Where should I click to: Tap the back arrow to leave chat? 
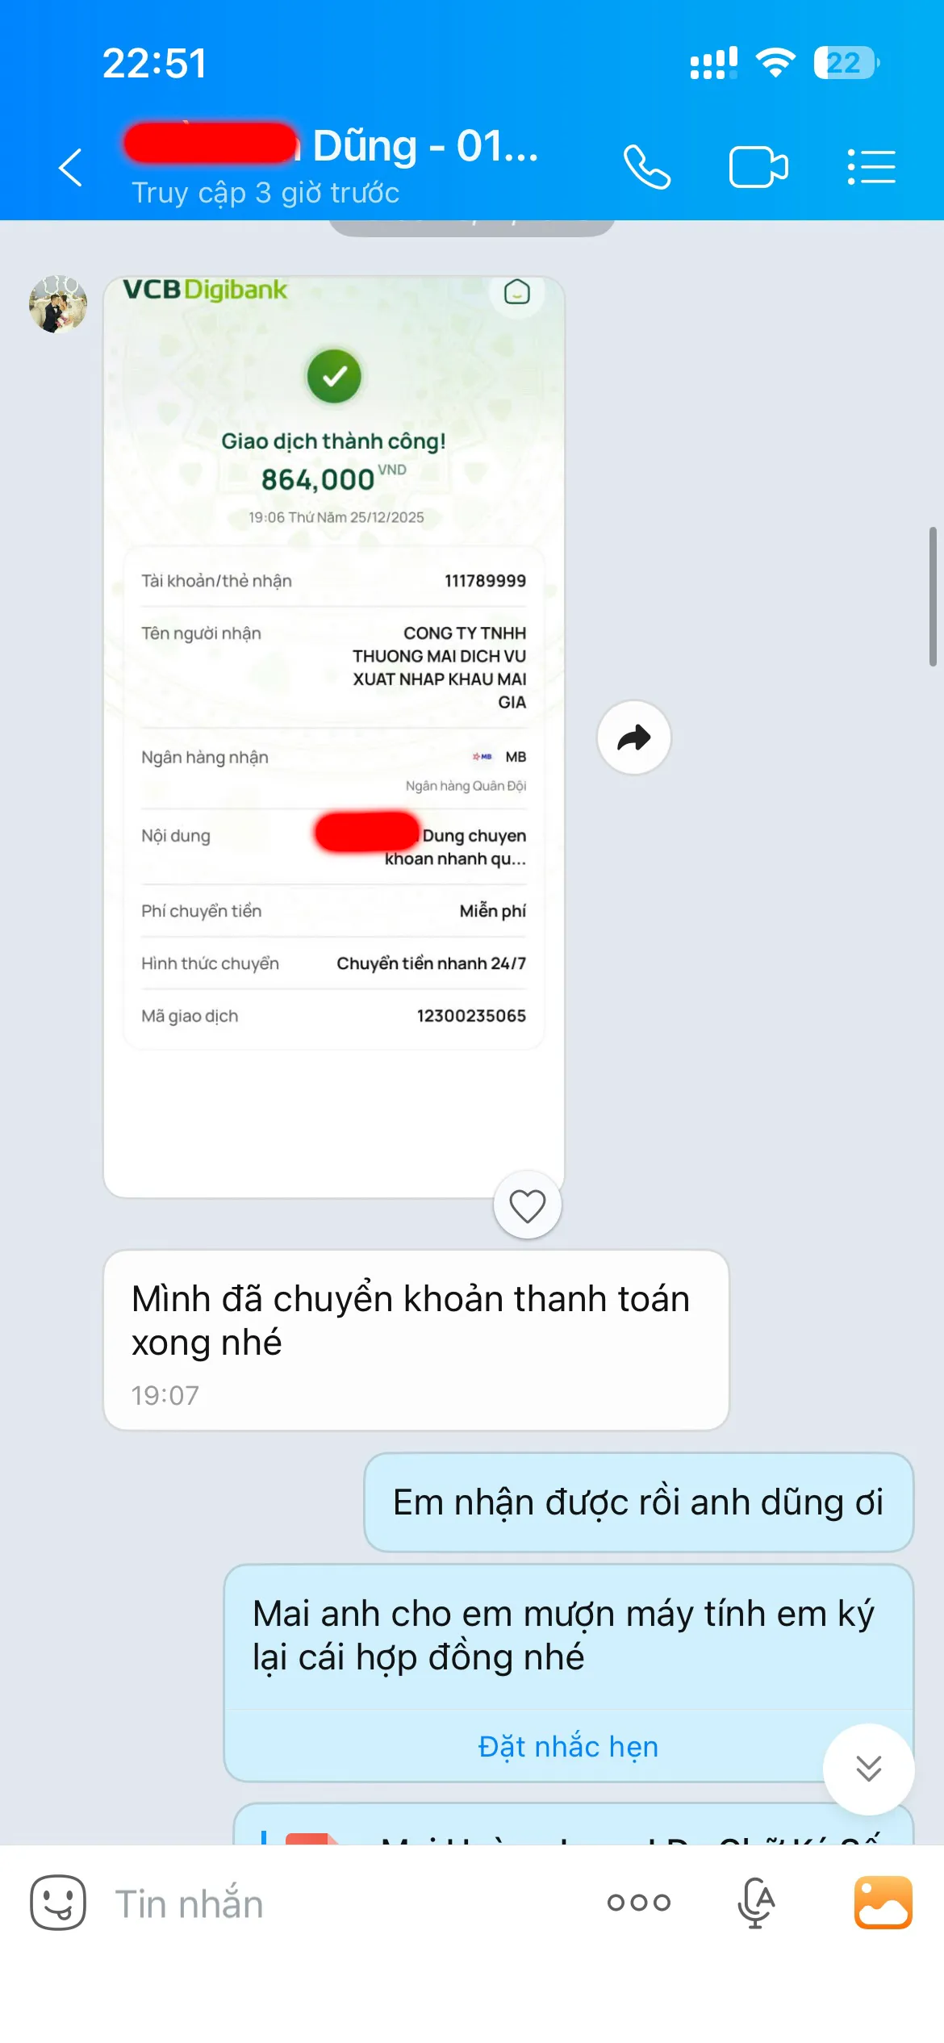[x=71, y=167]
